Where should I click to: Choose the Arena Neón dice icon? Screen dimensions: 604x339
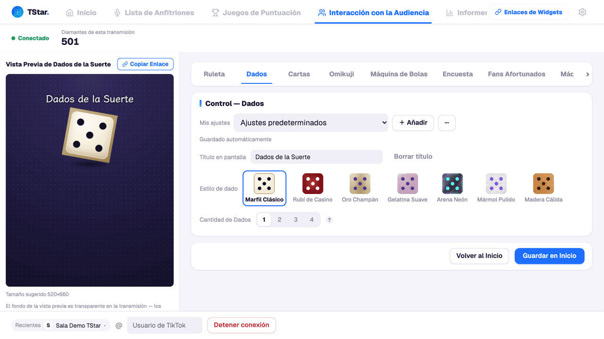coord(452,184)
